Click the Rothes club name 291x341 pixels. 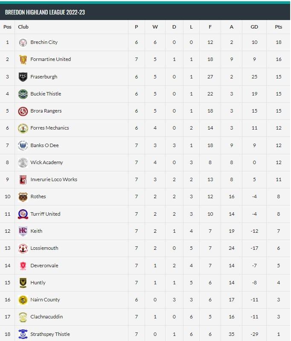tap(38, 197)
